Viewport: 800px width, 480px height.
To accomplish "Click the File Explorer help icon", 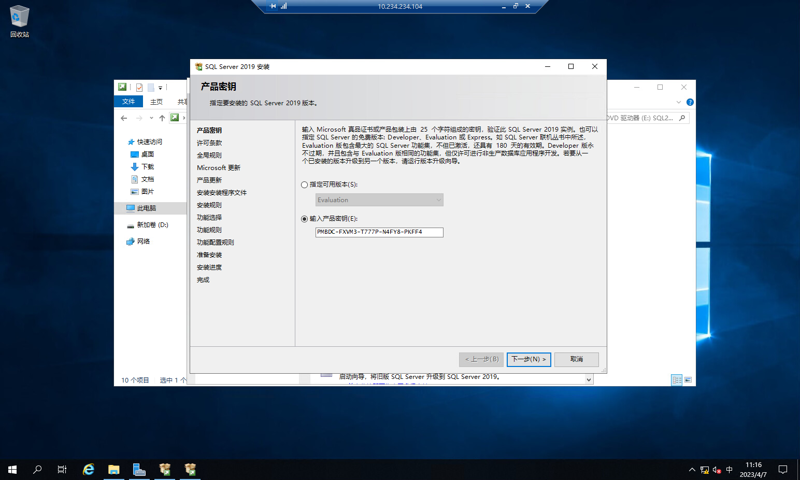I will pyautogui.click(x=690, y=102).
